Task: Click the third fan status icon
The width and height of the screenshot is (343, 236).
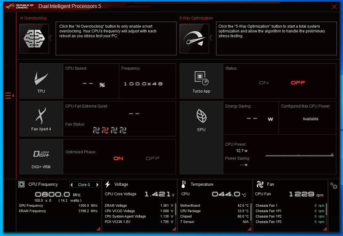Action: pyautogui.click(x=114, y=130)
